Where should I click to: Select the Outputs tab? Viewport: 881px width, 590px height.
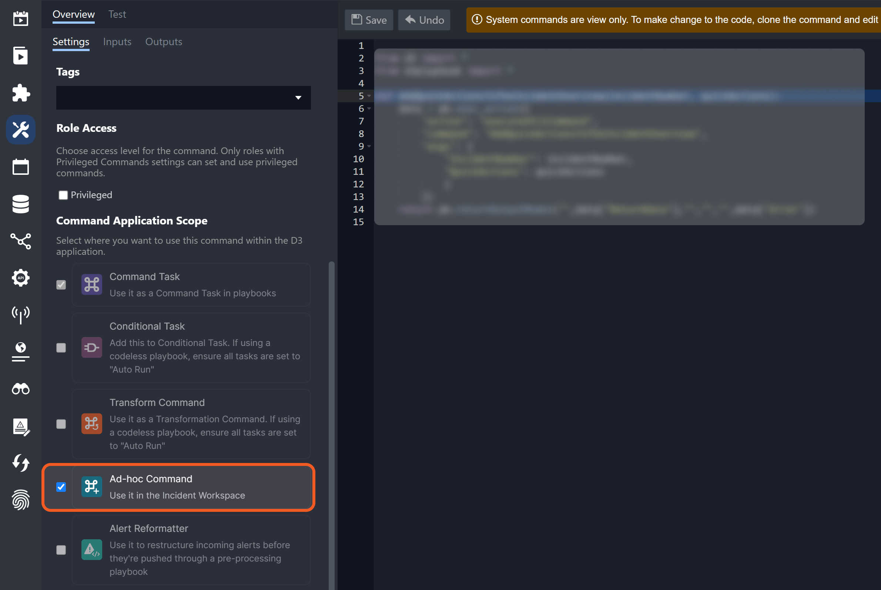[164, 41]
